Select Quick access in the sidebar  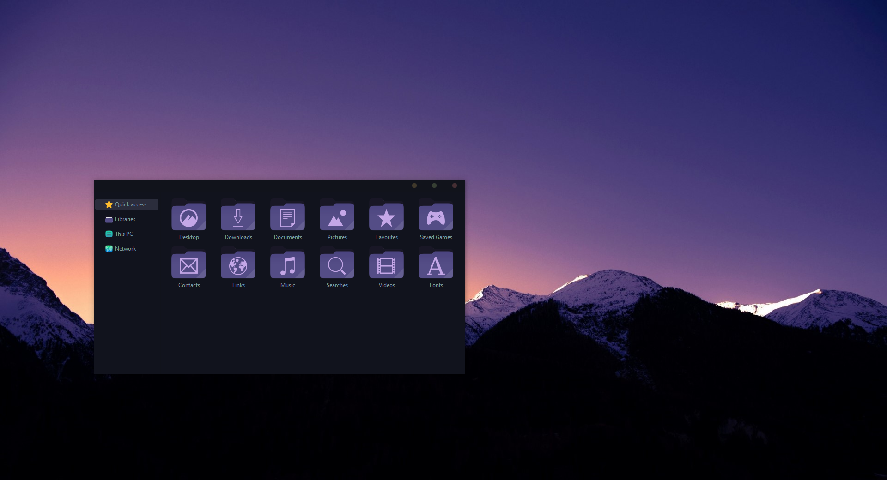click(x=130, y=204)
